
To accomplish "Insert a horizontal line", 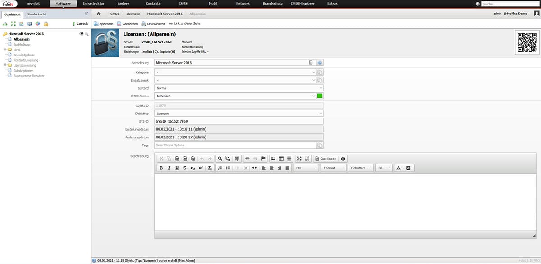I will coord(289,159).
